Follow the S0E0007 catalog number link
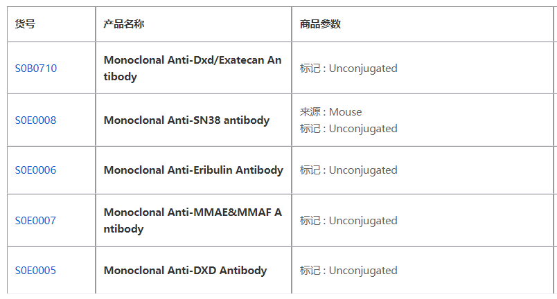This screenshot has height=299, width=557. [36, 221]
